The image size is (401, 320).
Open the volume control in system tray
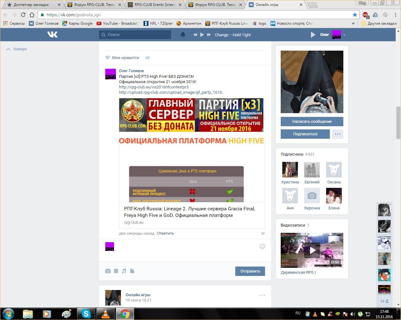pyautogui.click(x=353, y=314)
